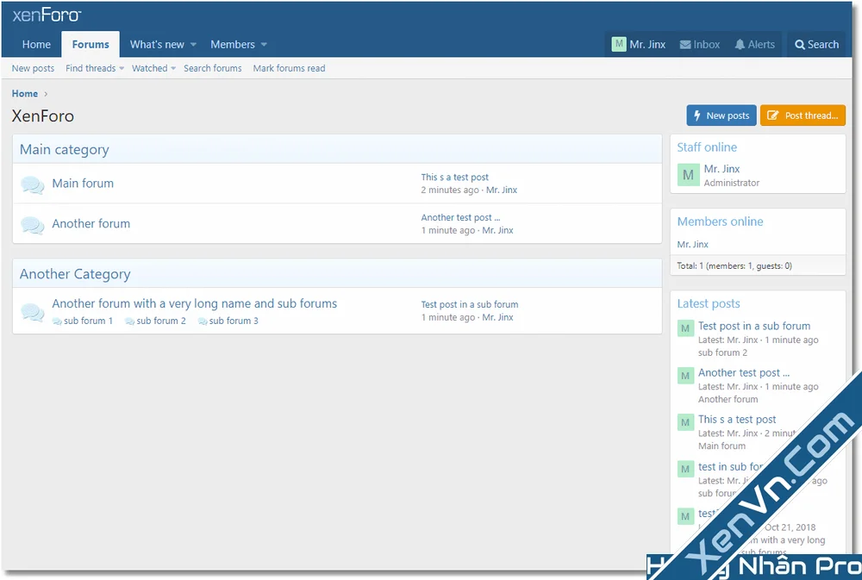Click the lightning icon on New posts button
The width and height of the screenshot is (862, 580).
tap(696, 115)
